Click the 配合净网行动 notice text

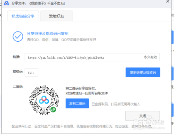click(x=82, y=126)
